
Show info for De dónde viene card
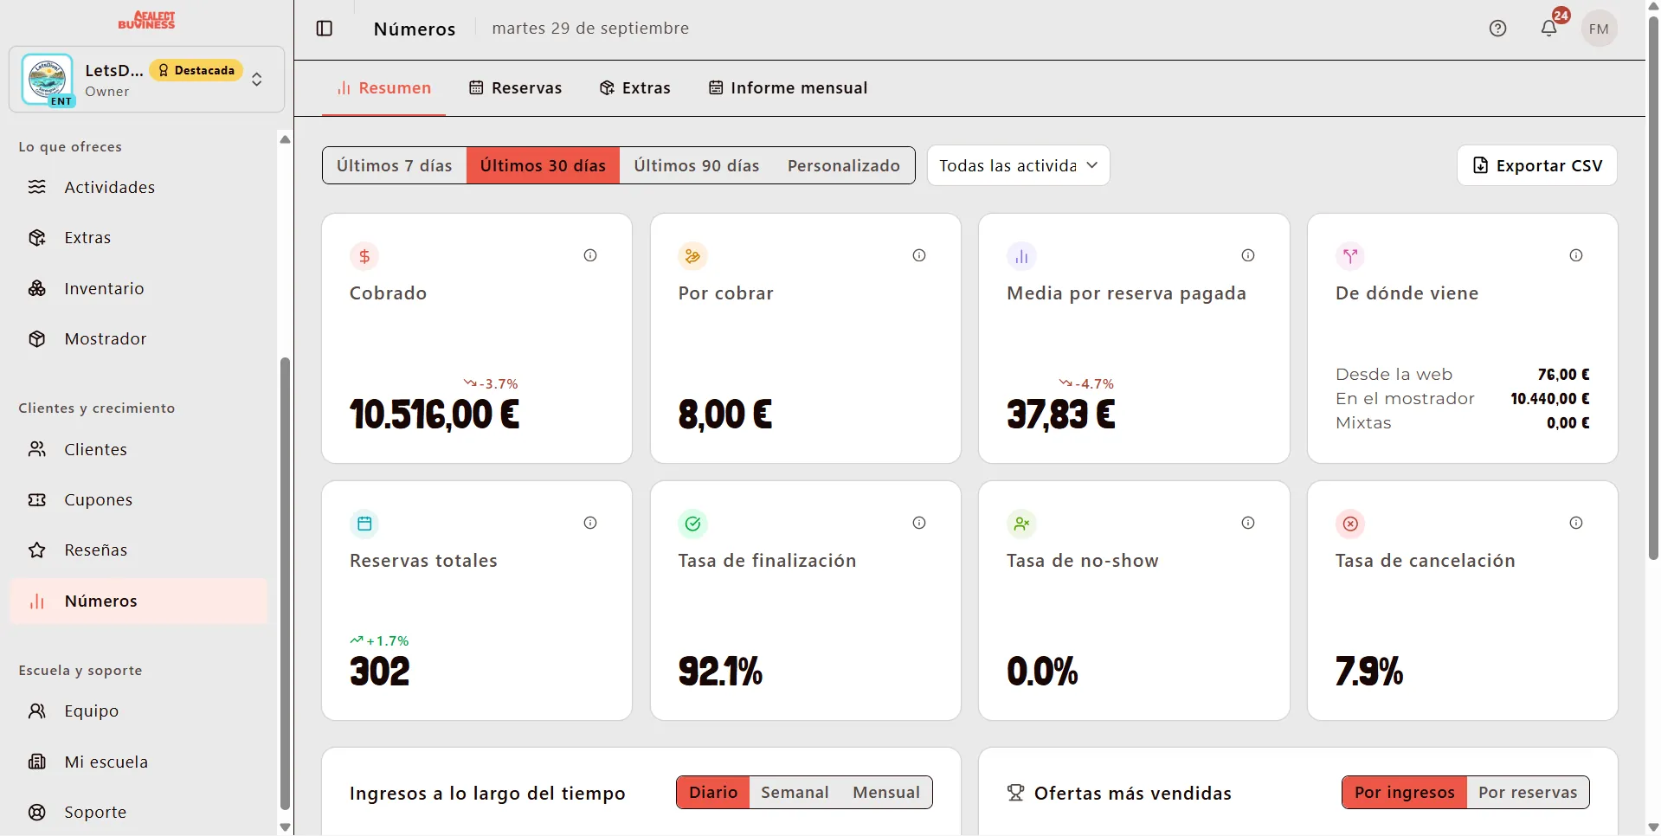(x=1576, y=255)
